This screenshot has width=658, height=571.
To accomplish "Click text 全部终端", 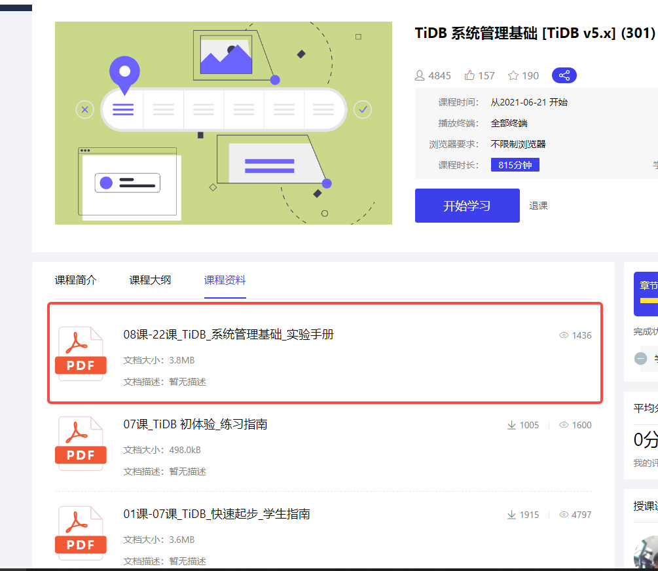I will tap(509, 123).
